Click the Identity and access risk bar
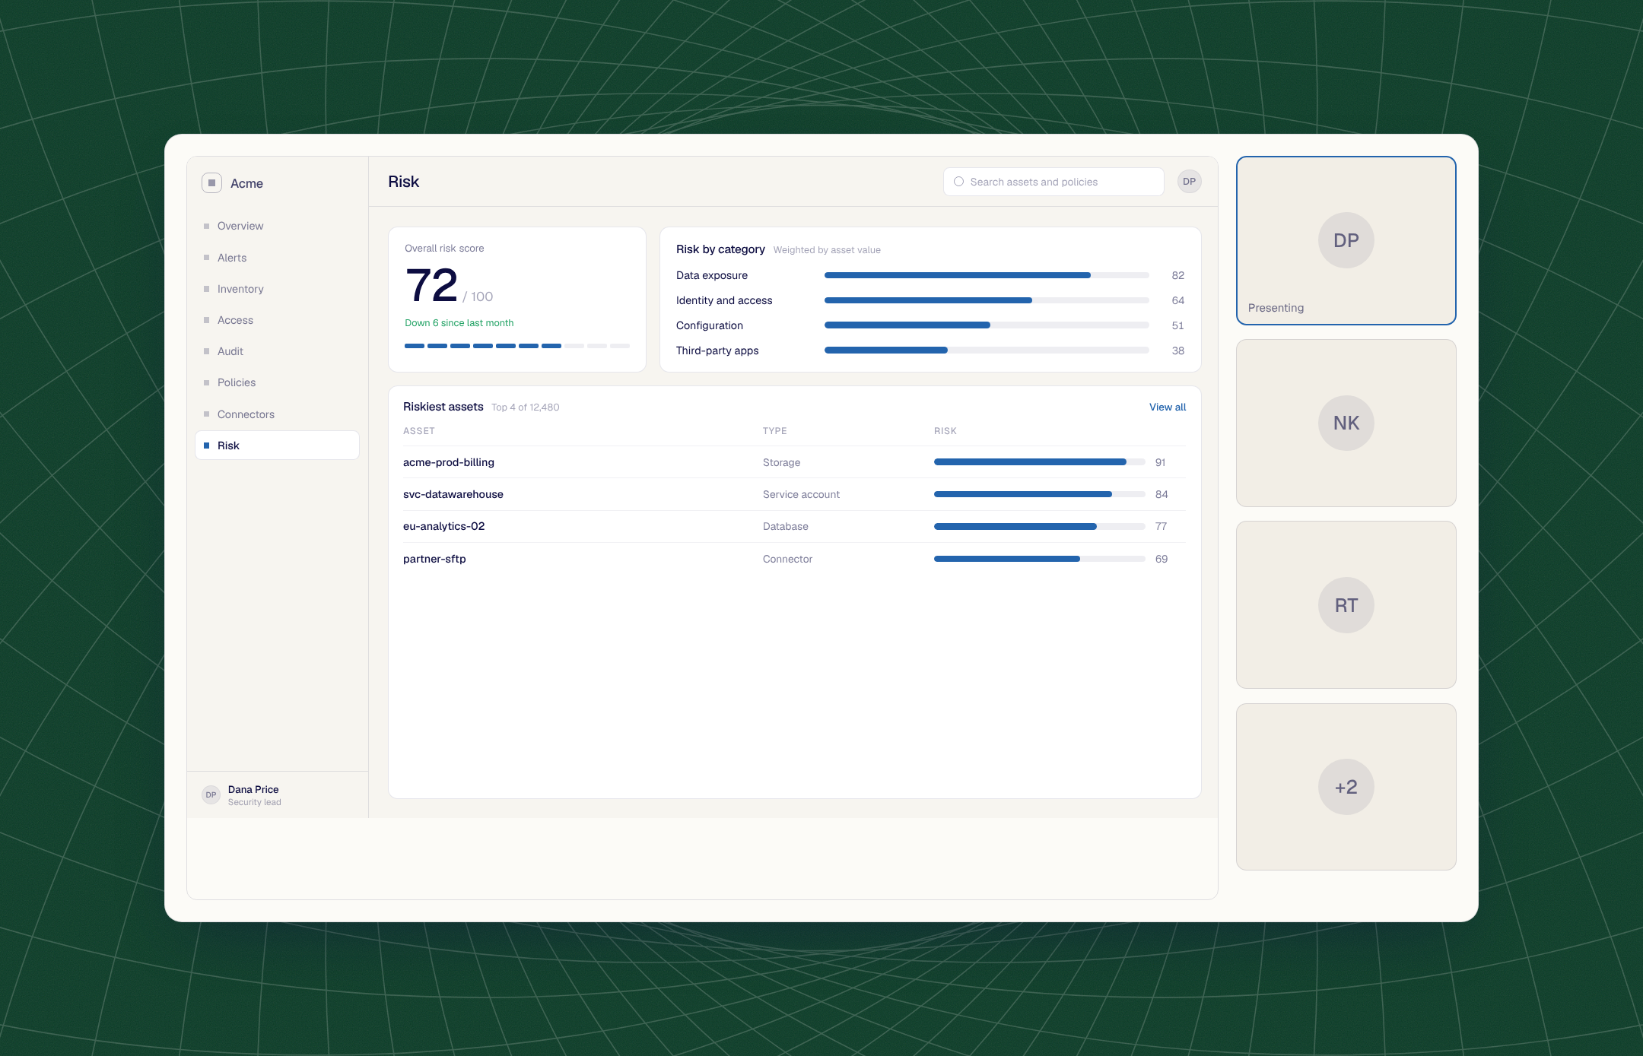Screen dimensions: 1643x1056 coord(987,300)
